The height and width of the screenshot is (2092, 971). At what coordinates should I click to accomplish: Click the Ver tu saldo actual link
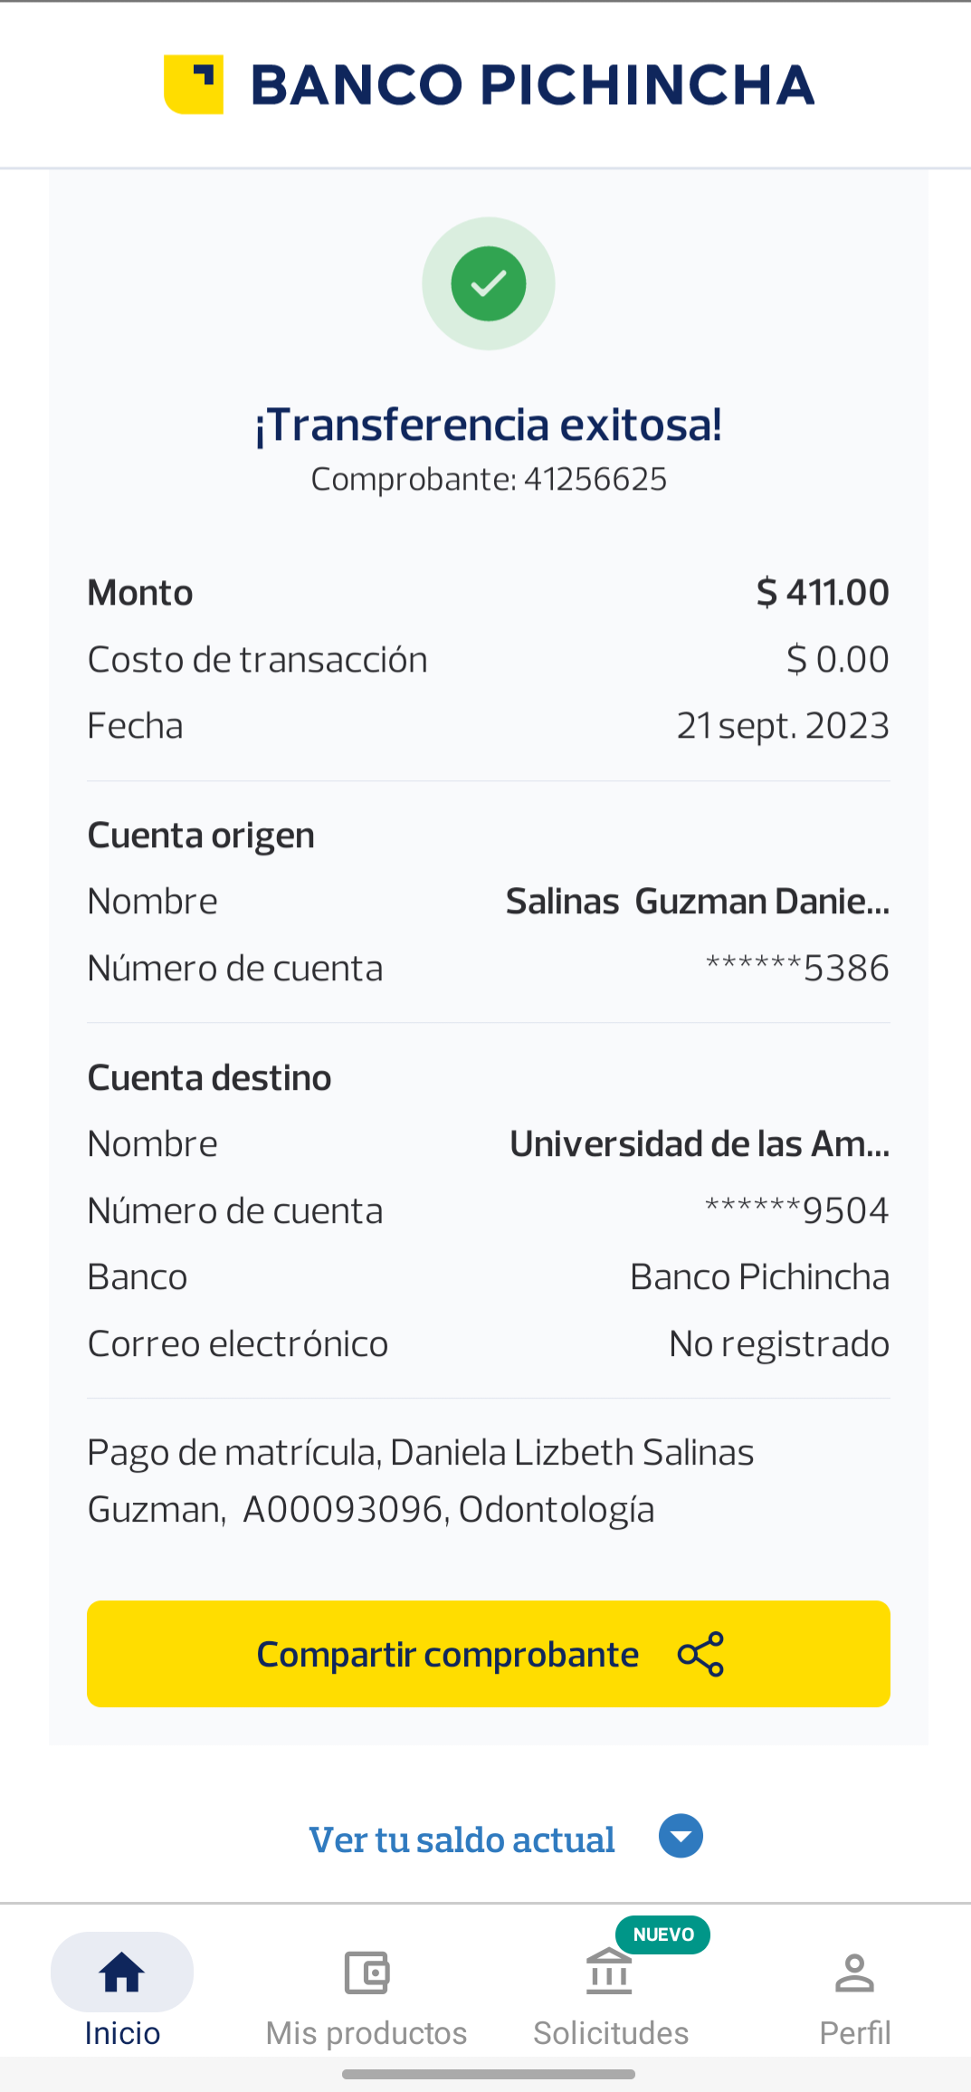click(462, 1839)
